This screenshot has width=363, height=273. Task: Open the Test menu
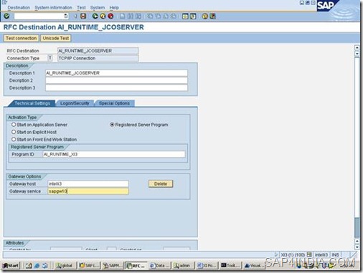click(81, 8)
